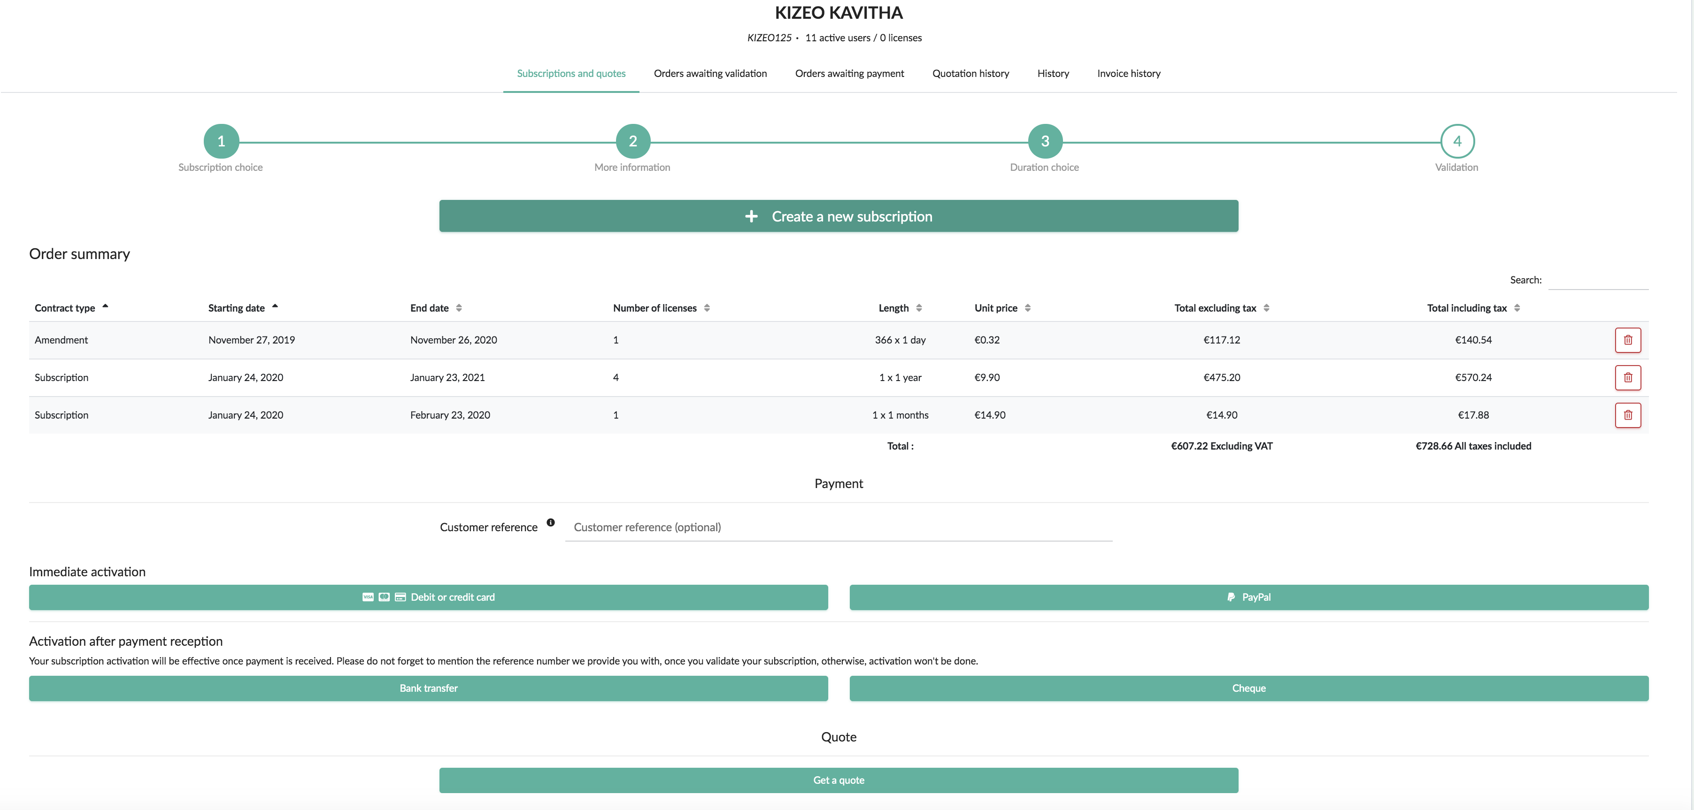Switch to History tab

click(x=1053, y=74)
